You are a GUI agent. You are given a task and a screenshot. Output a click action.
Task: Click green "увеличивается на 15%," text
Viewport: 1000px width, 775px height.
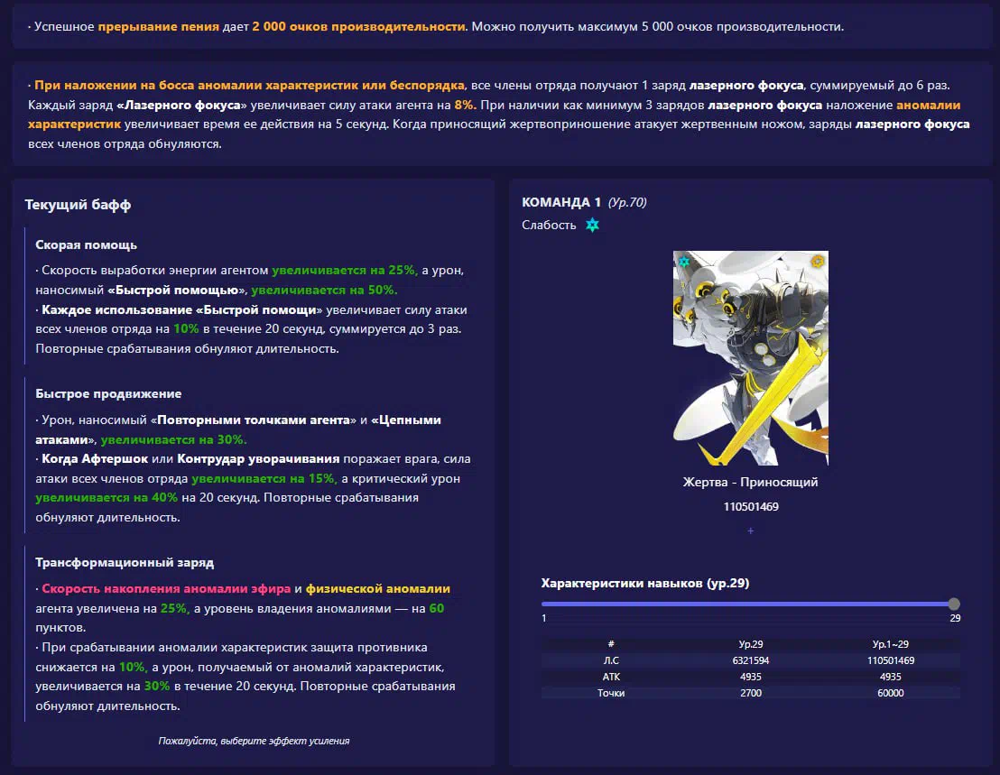click(264, 479)
